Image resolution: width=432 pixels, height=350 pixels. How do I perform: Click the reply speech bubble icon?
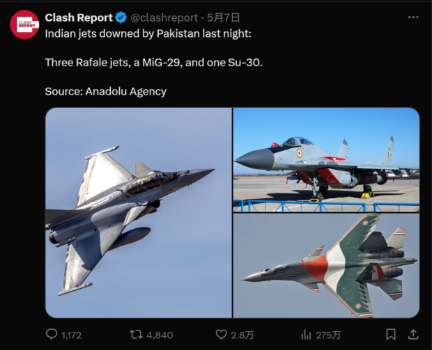tap(52, 335)
